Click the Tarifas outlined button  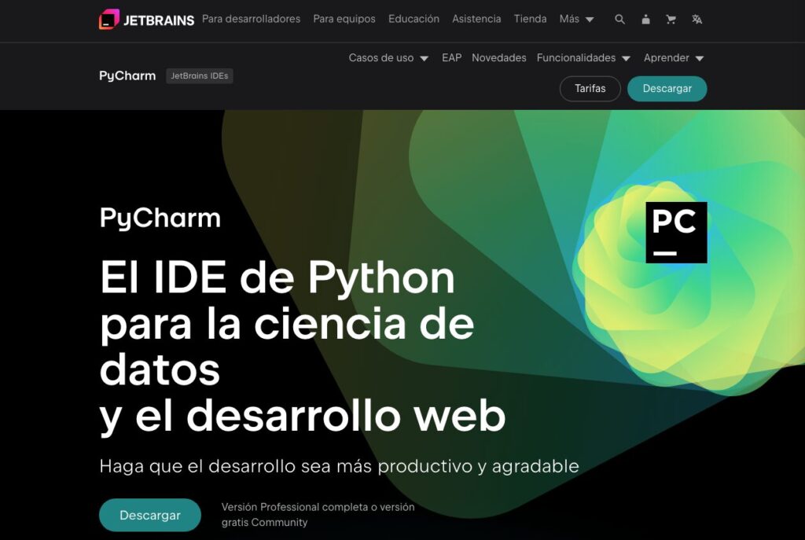[590, 89]
